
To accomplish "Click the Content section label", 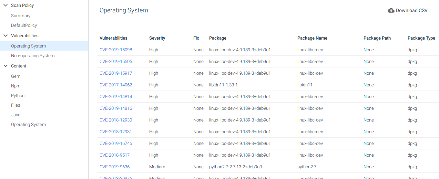I will coord(19,66).
